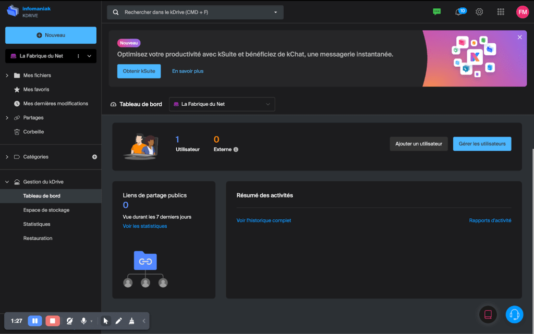Collapse the Gestion du kDrive section
534x334 pixels.
(7, 182)
